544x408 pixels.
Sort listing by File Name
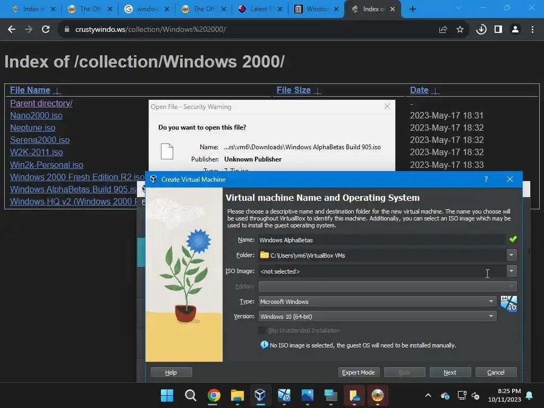click(30, 90)
